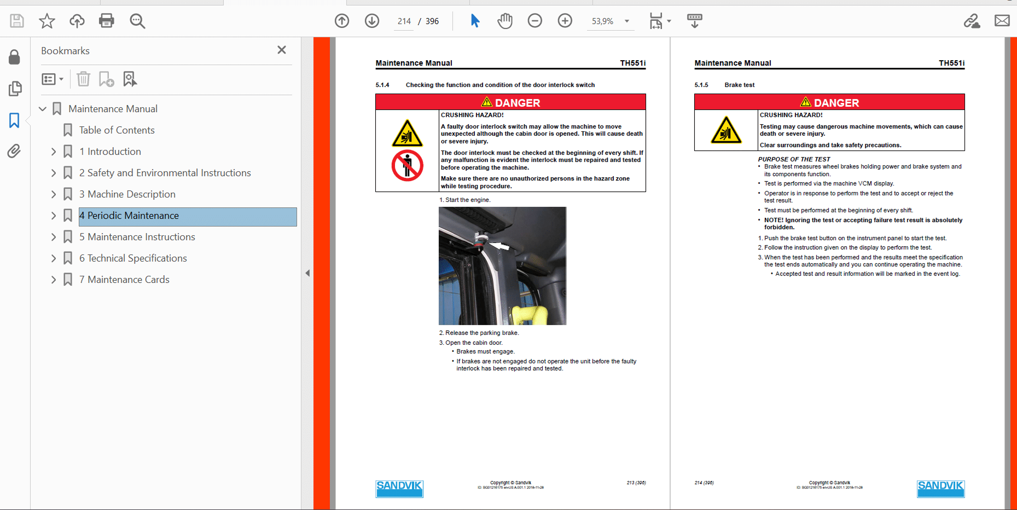The image size is (1017, 510).
Task: Collapse the Maintenance Manual bookmark tree
Action: click(43, 109)
